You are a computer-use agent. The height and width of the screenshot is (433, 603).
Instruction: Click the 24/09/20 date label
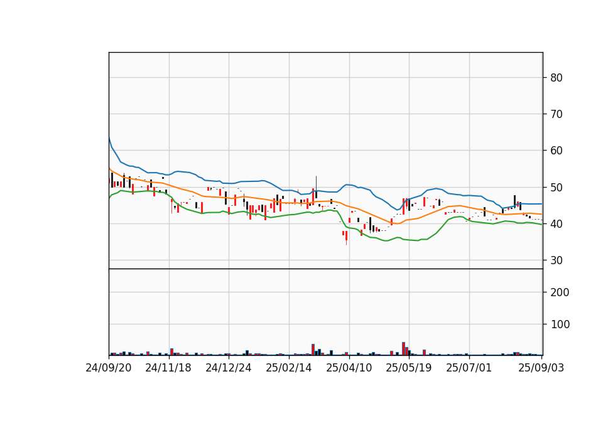[x=109, y=368]
